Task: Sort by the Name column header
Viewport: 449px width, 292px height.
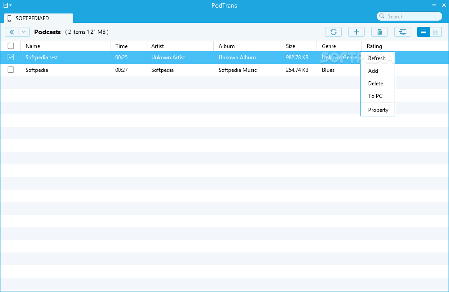Action: [65, 46]
